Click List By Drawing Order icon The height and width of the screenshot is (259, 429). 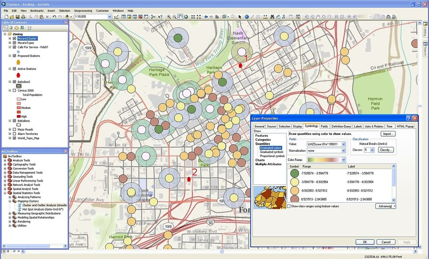pos(5,28)
